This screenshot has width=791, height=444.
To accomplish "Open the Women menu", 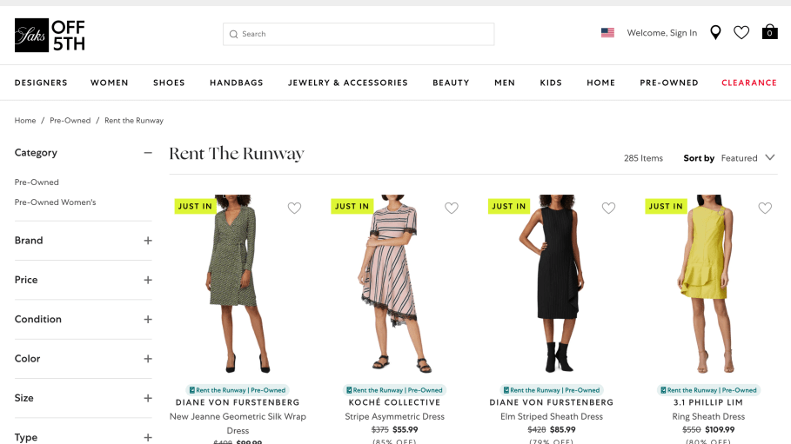I will click(110, 83).
